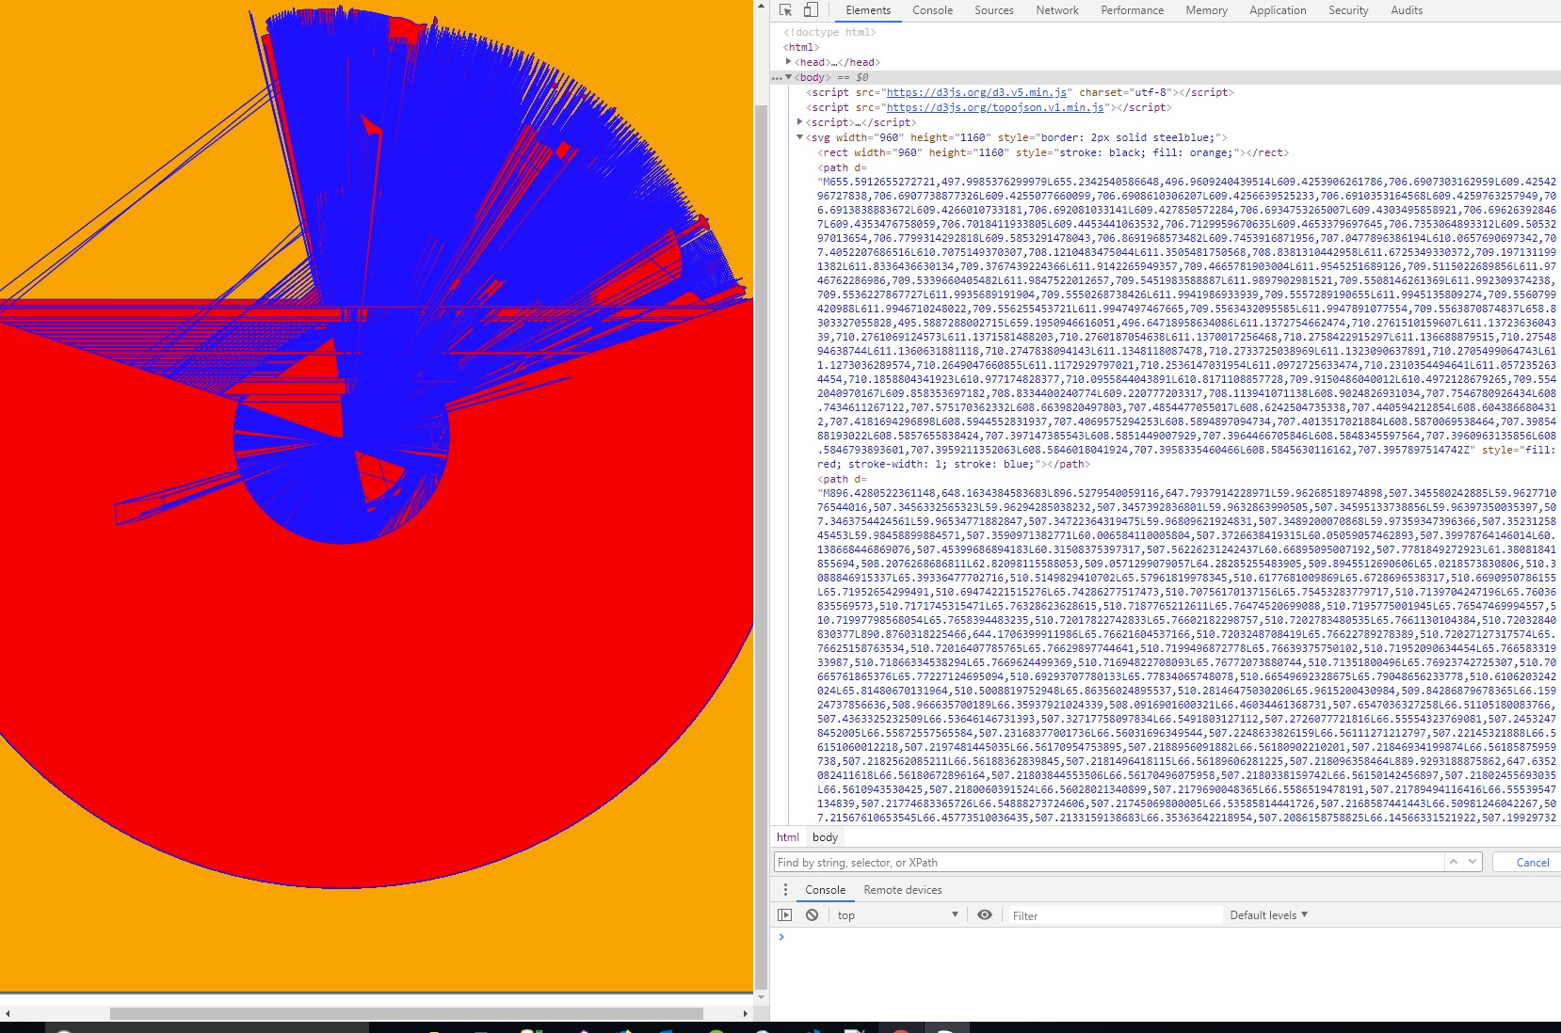Select the second path element starting M896
This screenshot has height=1033, width=1561.
click(x=1186, y=649)
